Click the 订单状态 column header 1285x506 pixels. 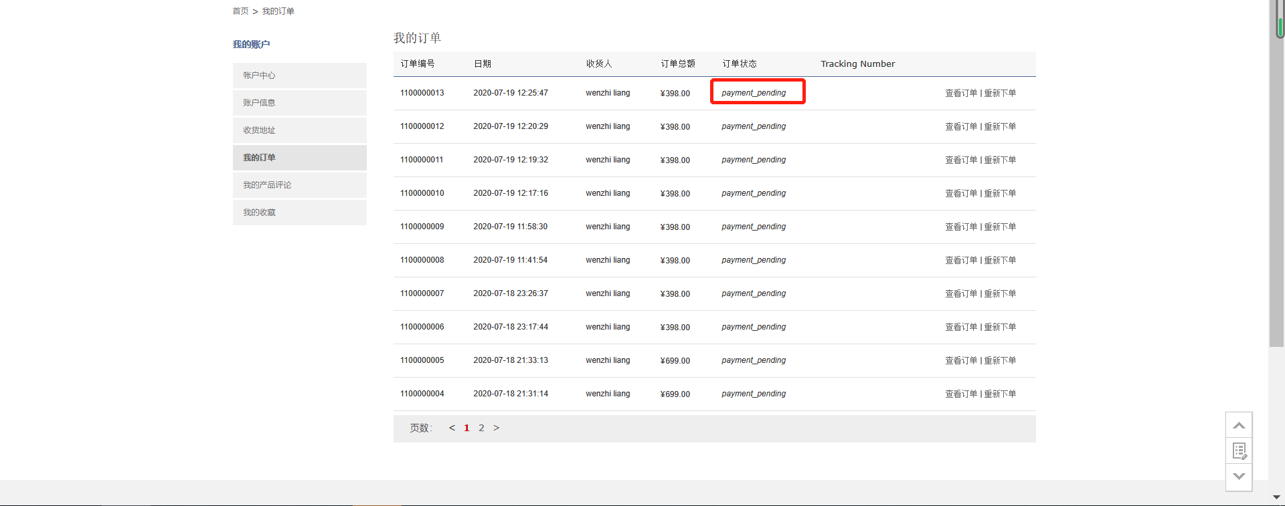coord(740,64)
